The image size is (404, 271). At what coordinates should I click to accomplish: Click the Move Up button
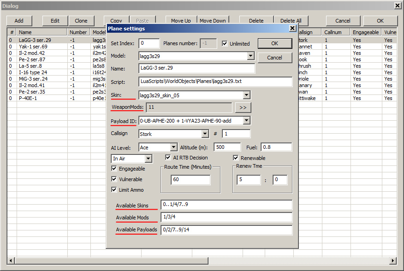pos(181,20)
